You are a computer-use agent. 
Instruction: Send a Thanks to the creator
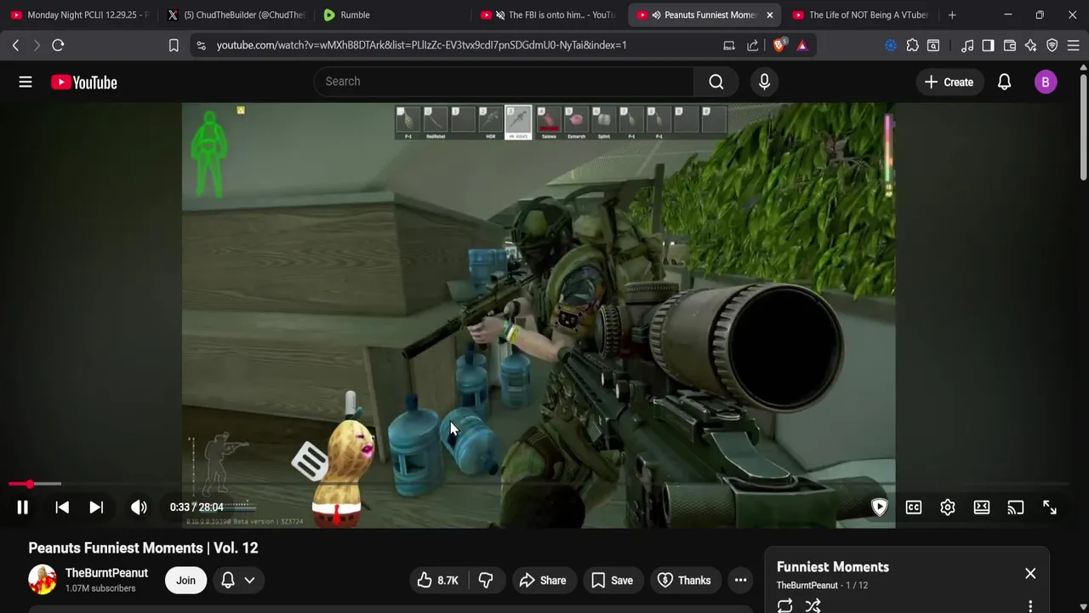pos(685,581)
